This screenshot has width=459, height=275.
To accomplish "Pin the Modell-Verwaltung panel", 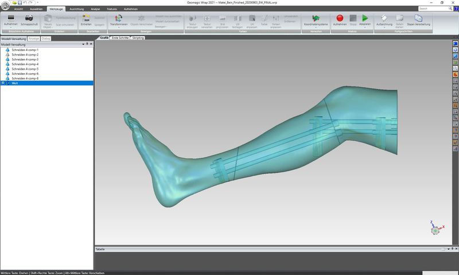I will (87, 44).
